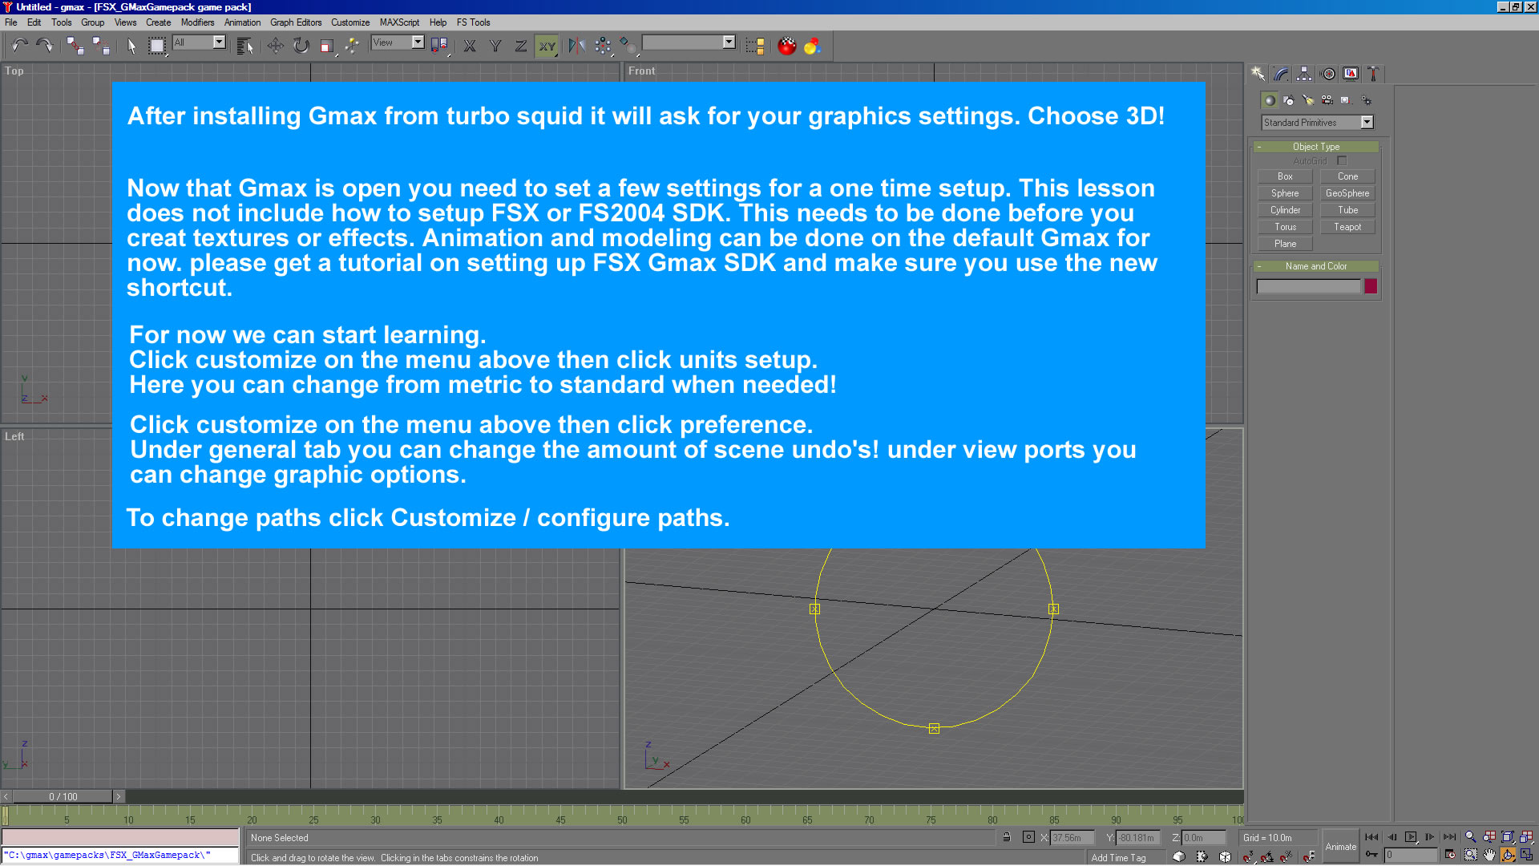Toggle the Animate mode button
Image resolution: width=1539 pixels, height=866 pixels.
(1340, 847)
